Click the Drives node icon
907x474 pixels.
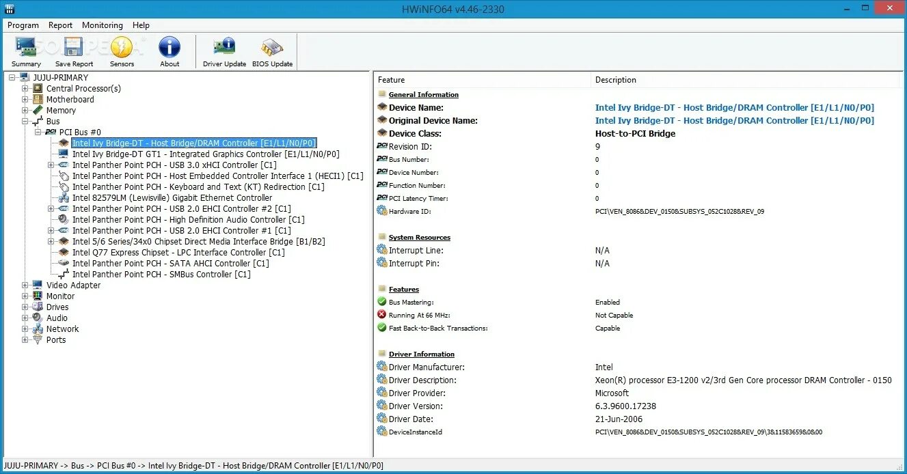click(x=38, y=307)
